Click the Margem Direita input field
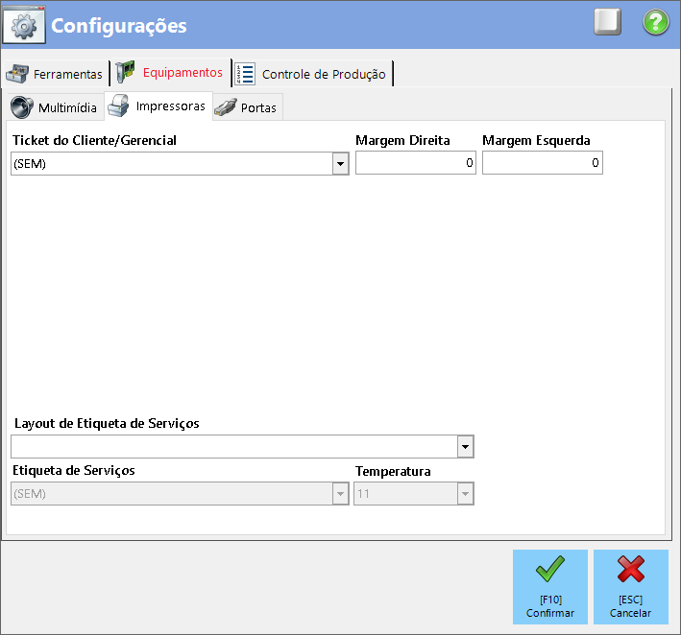The height and width of the screenshot is (635, 681). pyautogui.click(x=415, y=164)
